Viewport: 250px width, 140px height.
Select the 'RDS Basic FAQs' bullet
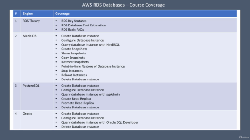[x=73, y=30]
